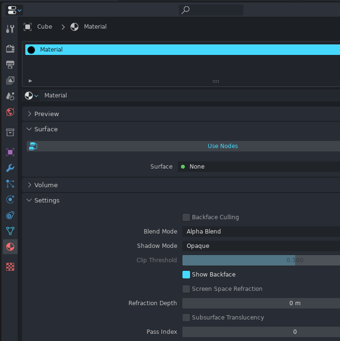The image size is (340, 341).
Task: Open the Texture properties tab
Action: point(10,266)
